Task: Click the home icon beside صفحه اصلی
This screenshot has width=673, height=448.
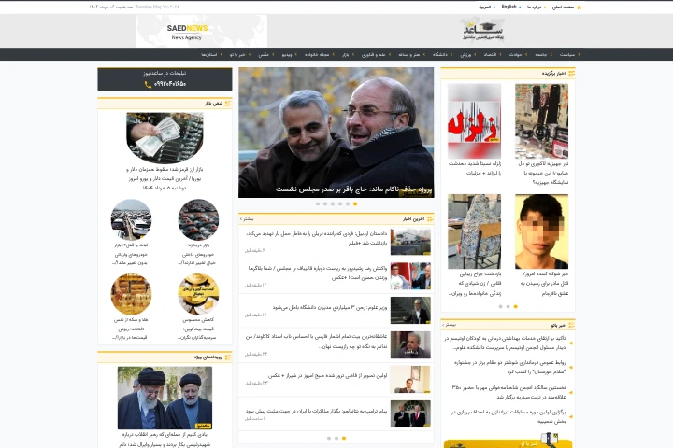Action: [579, 7]
